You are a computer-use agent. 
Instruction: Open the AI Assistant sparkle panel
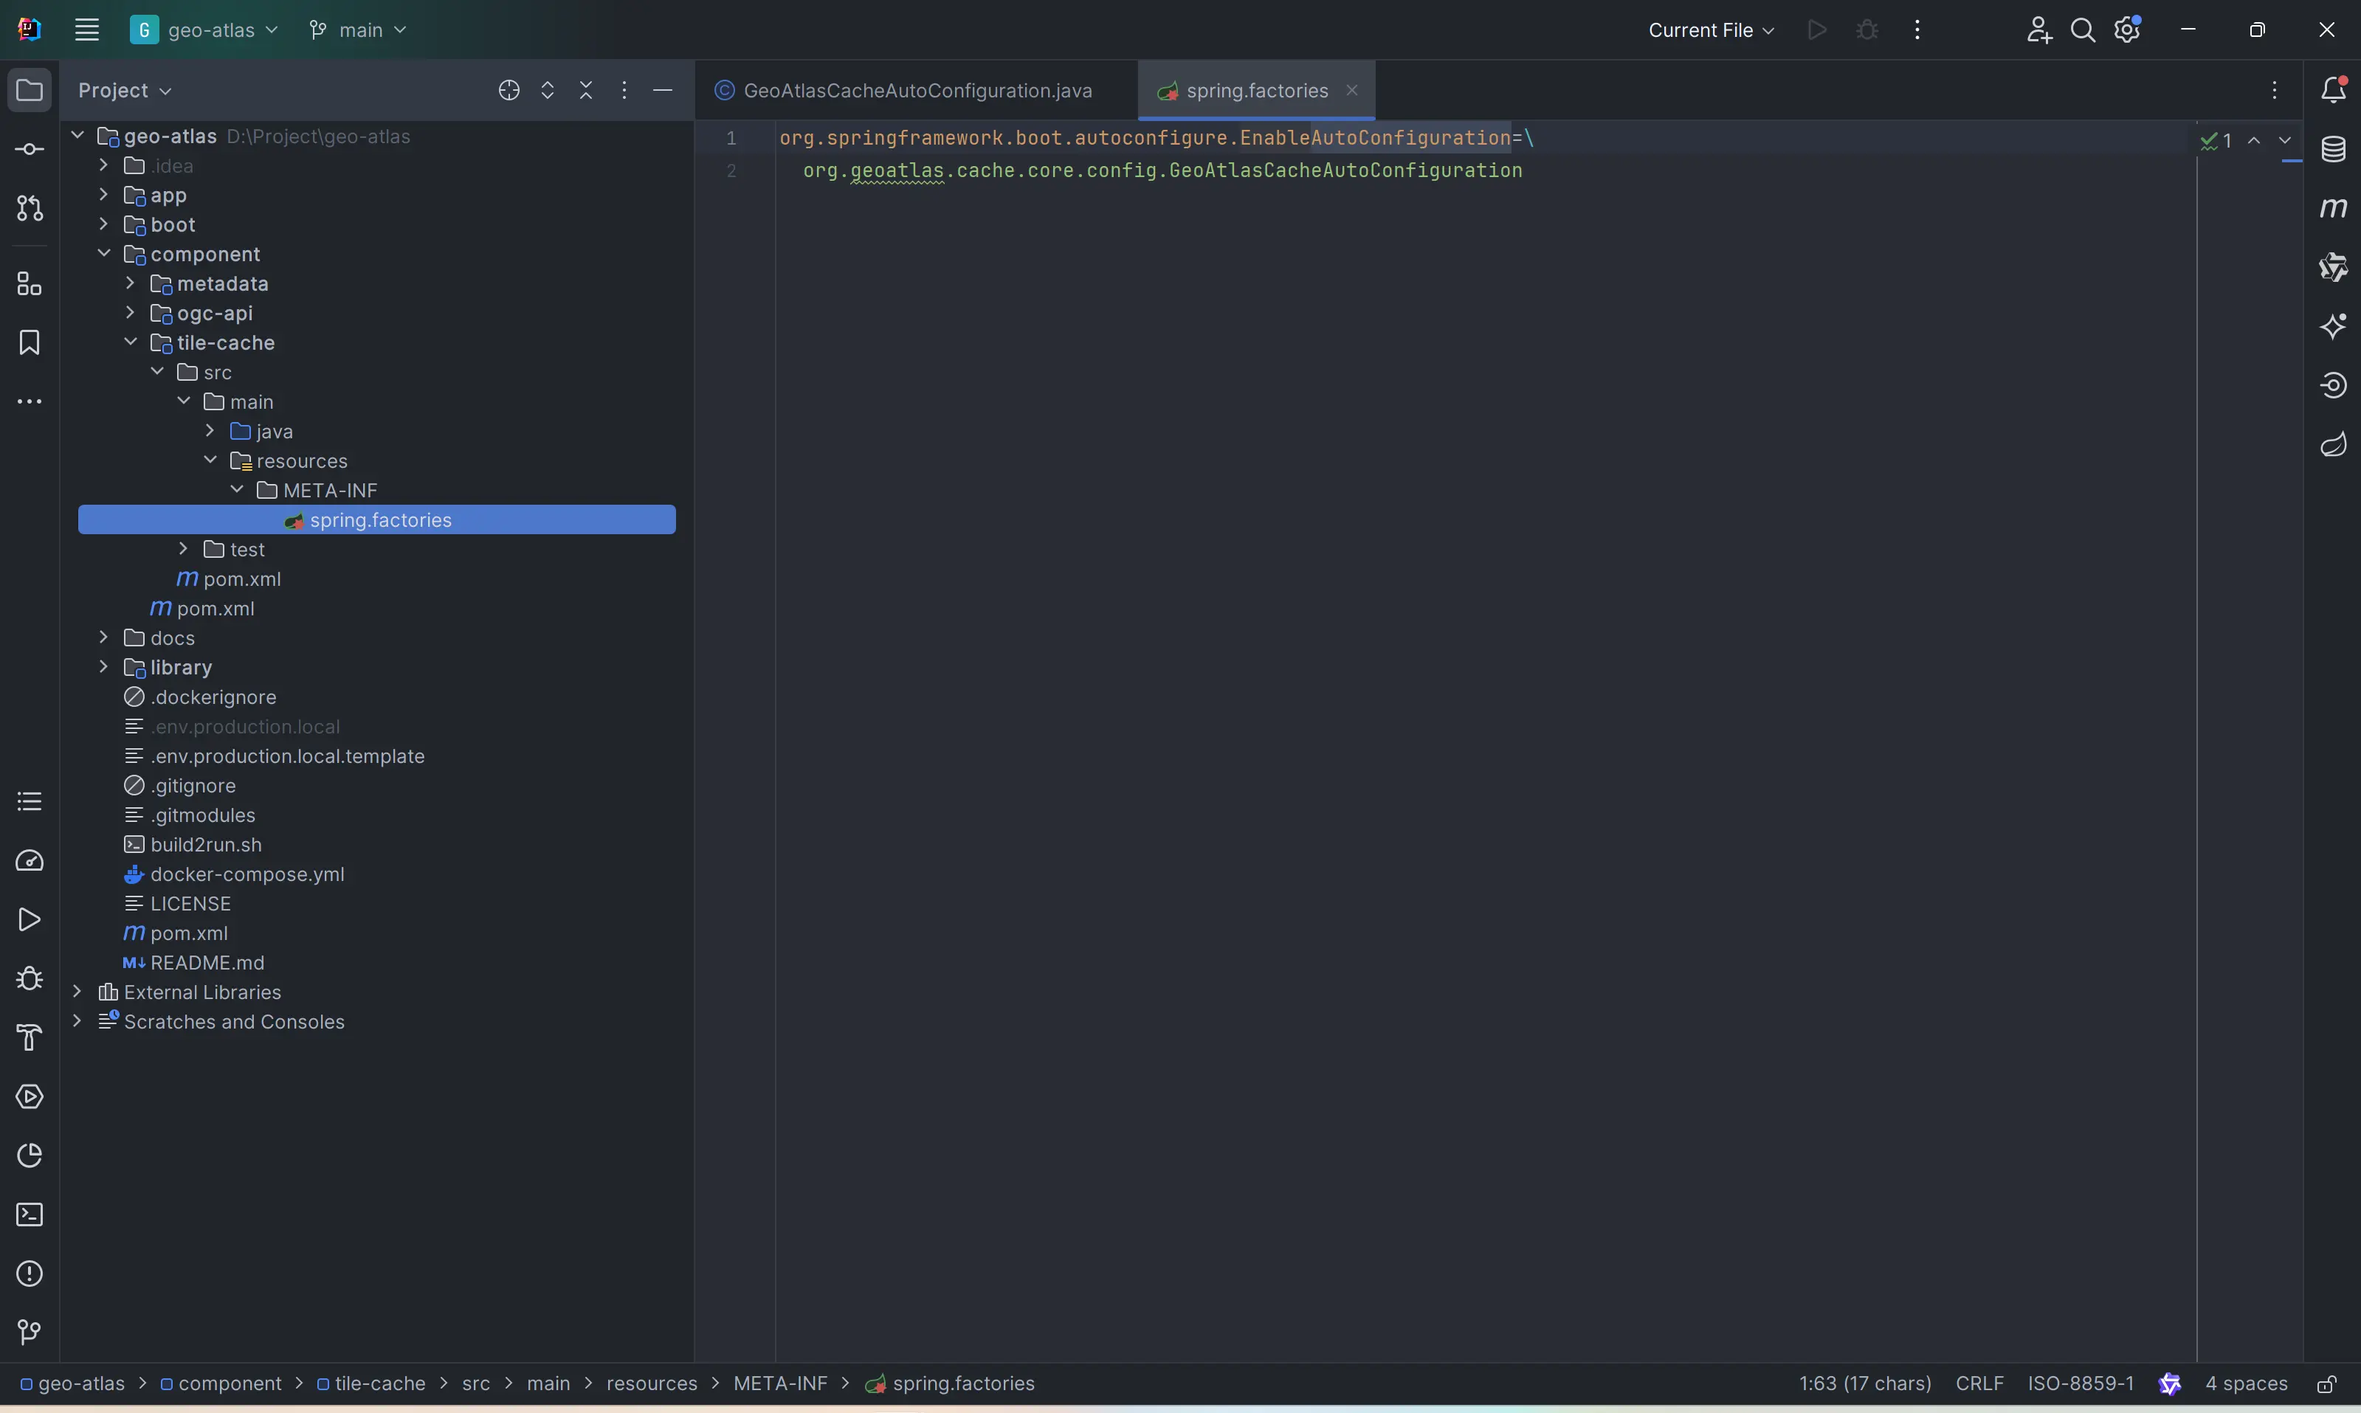[2334, 325]
